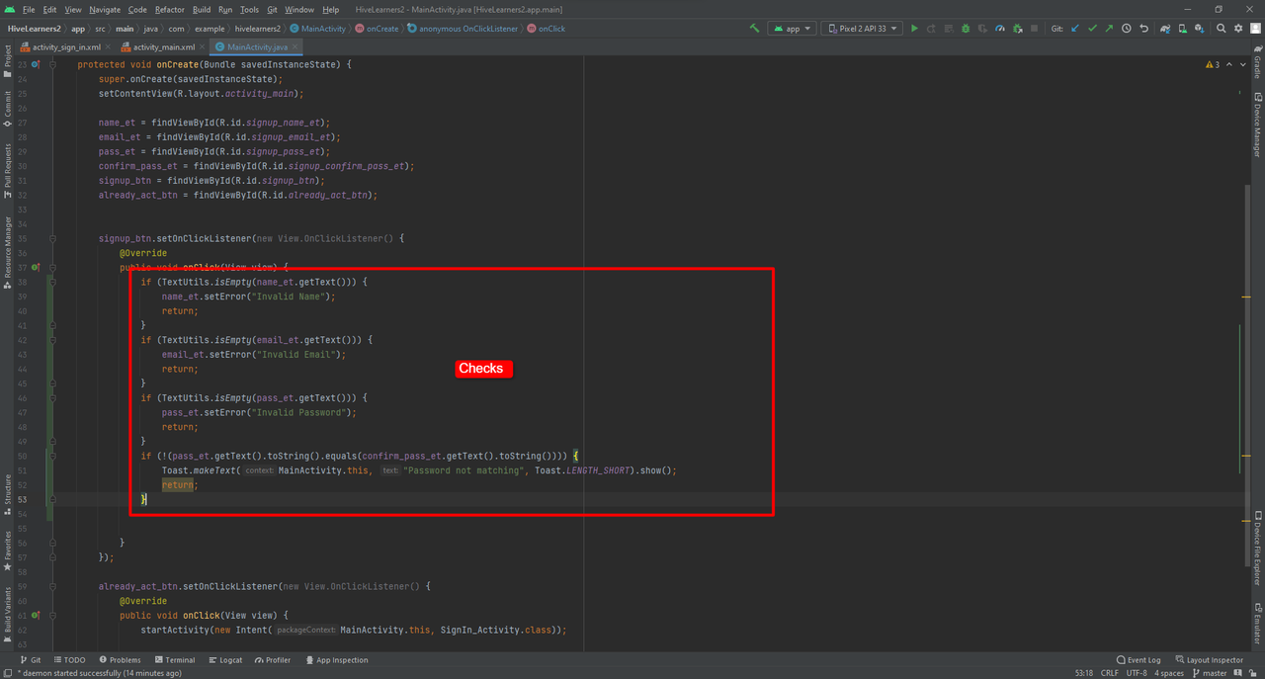Click the Stop square icon
This screenshot has height=679, width=1265.
click(1035, 29)
